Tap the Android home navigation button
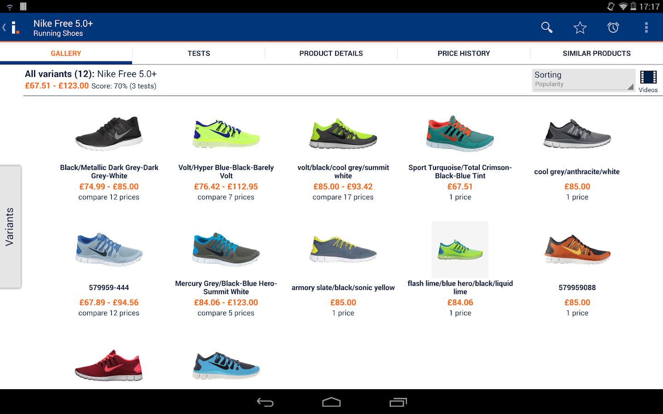 click(331, 402)
